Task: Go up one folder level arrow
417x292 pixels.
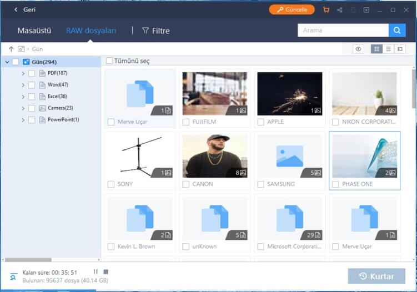Action: (11, 49)
